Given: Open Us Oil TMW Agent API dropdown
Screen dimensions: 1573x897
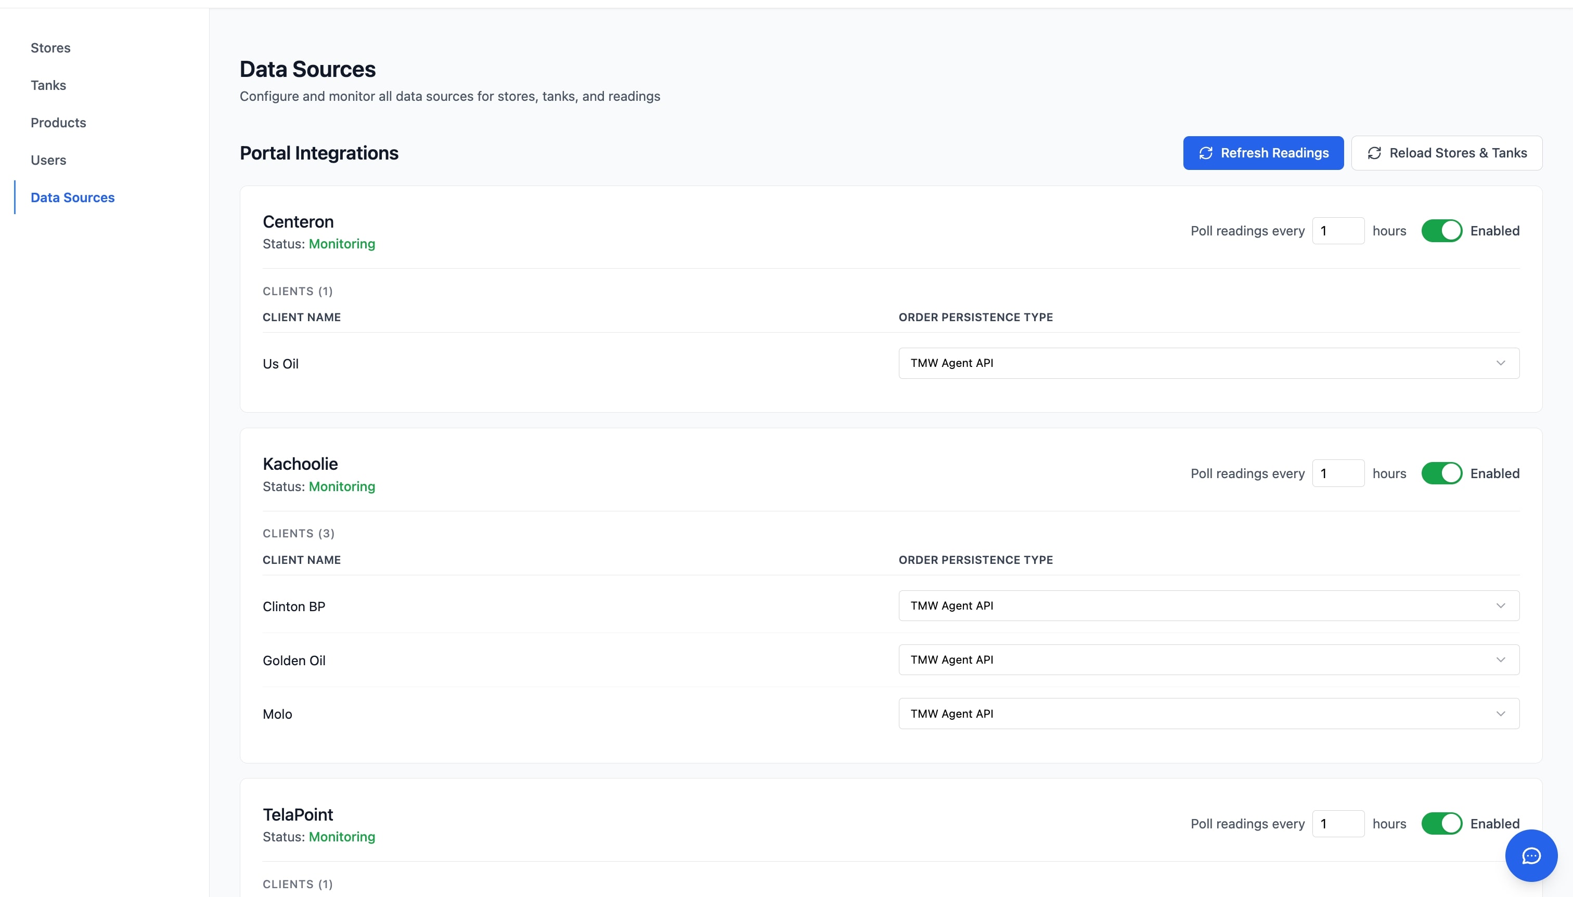Looking at the screenshot, I should (1208, 363).
